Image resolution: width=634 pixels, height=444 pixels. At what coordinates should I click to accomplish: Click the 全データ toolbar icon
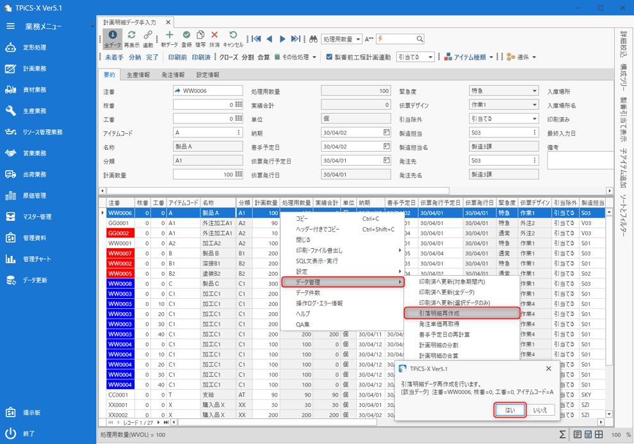(112, 38)
